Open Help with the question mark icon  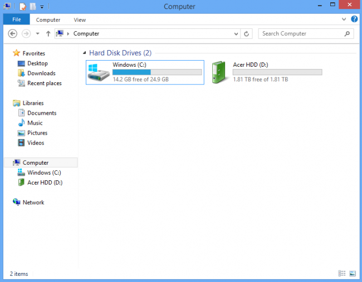tap(354, 19)
